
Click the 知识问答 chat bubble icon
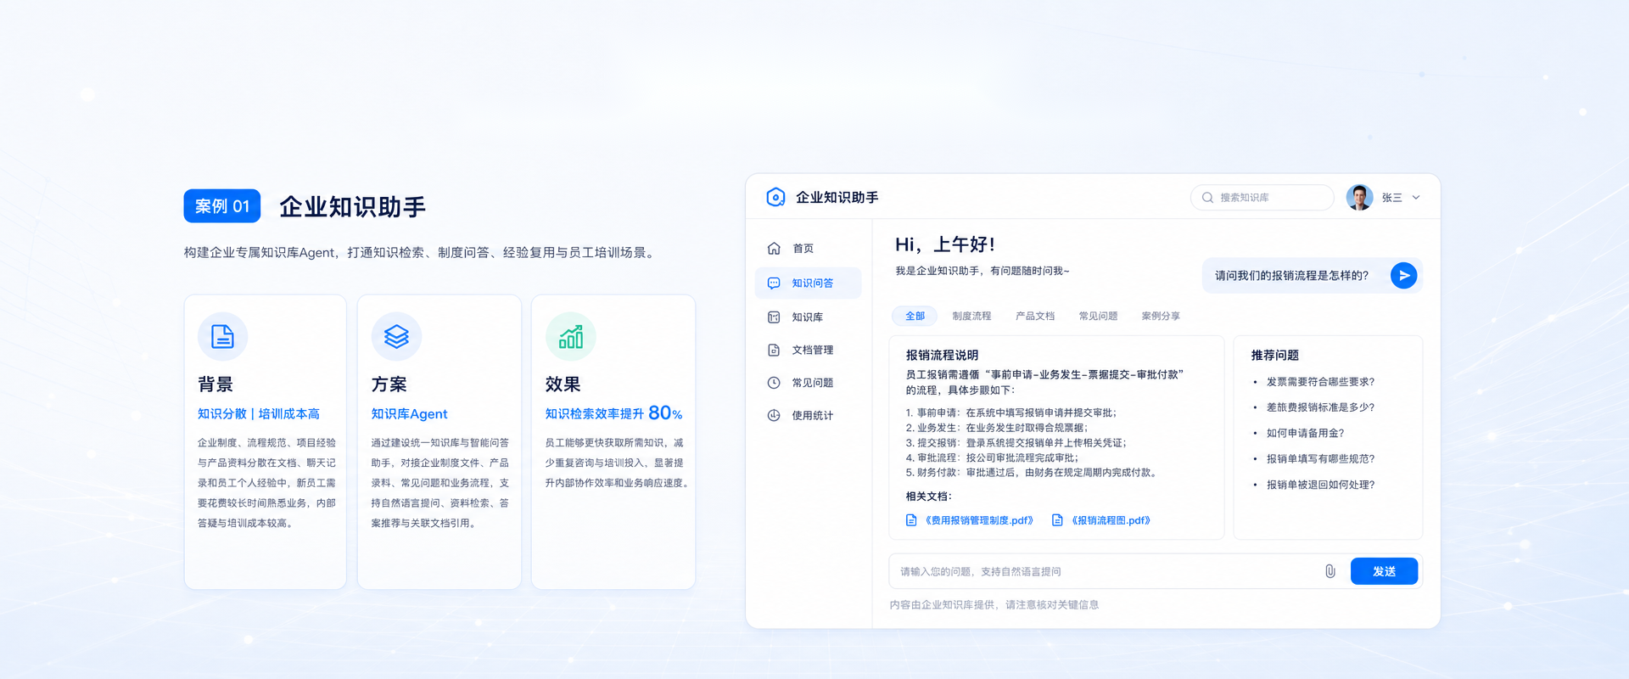click(x=774, y=283)
